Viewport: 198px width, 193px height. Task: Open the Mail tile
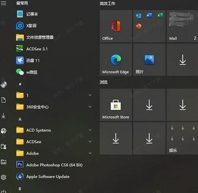tap(182, 26)
